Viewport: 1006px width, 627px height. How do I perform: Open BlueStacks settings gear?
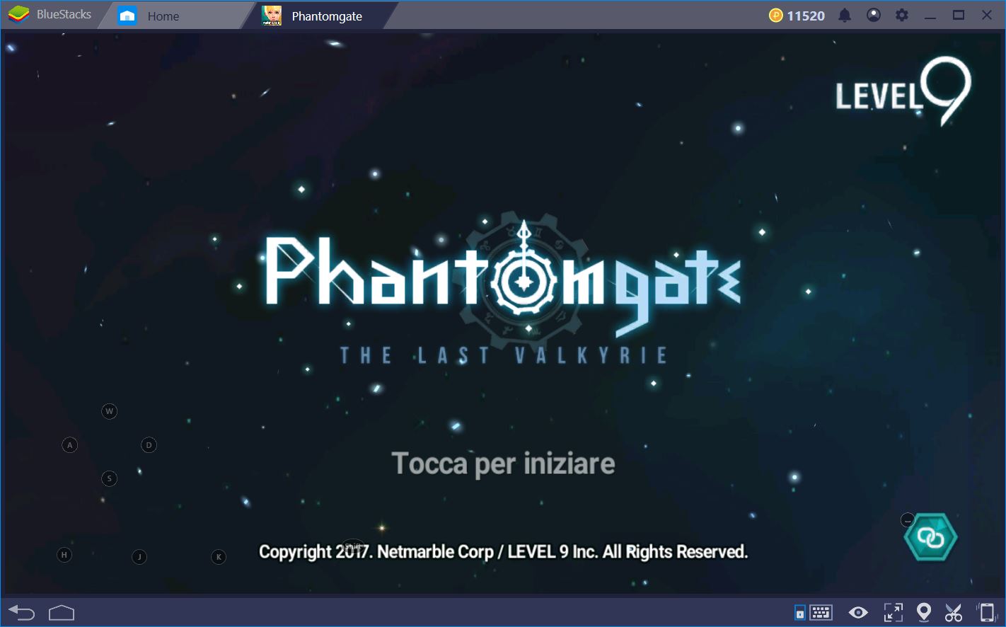pyautogui.click(x=902, y=15)
